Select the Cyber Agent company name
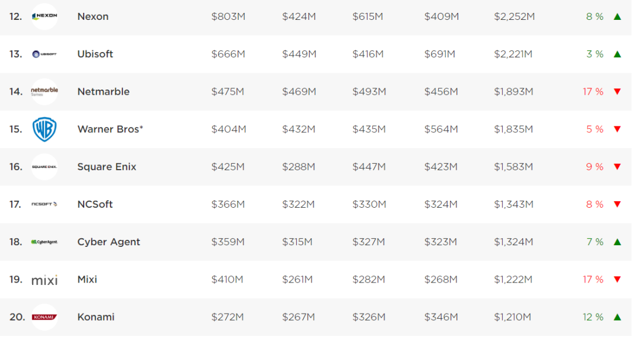The height and width of the screenshot is (337, 632). coord(109,242)
